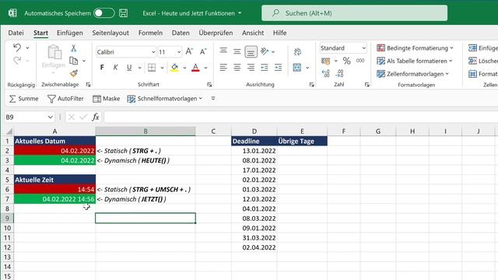Image resolution: width=498 pixels, height=280 pixels.
Task: Open the workbook title dropdown arrow
Action: 240,13
